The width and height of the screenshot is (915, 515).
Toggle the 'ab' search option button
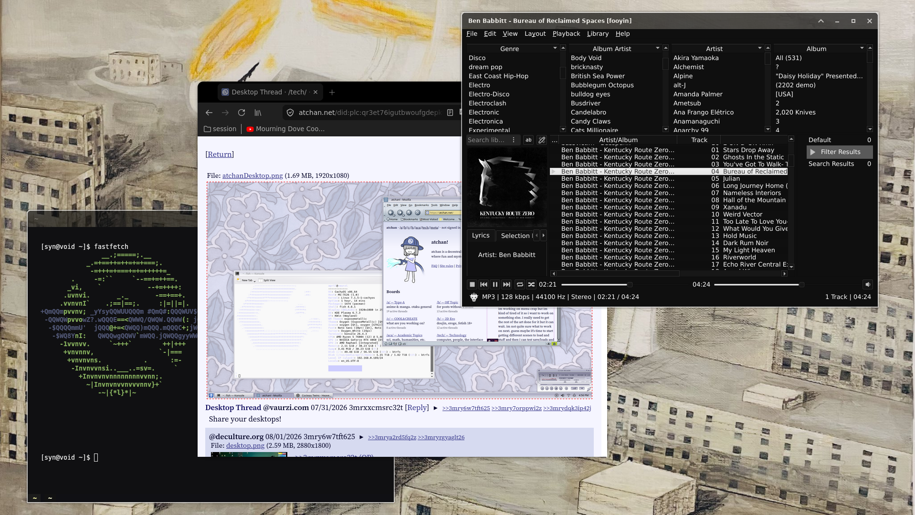pyautogui.click(x=528, y=140)
